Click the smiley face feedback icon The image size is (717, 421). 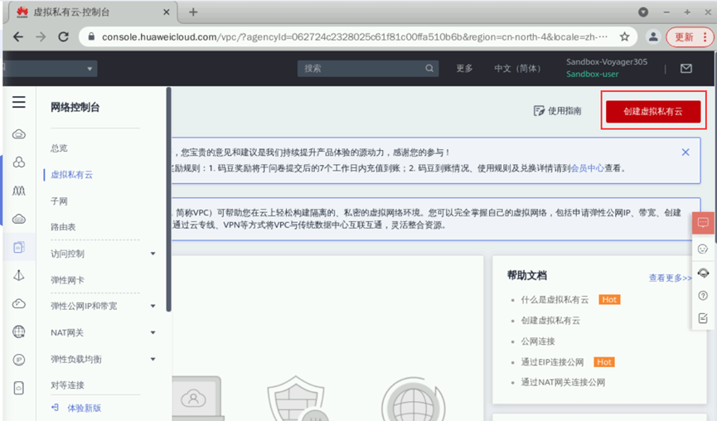[703, 249]
